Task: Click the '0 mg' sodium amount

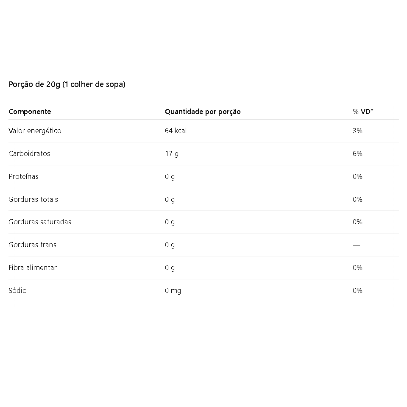Action: click(173, 290)
